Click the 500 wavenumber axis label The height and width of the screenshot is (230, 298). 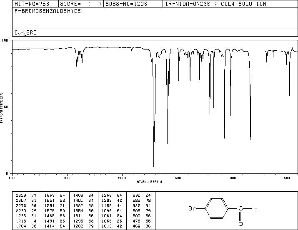[x=287, y=178]
